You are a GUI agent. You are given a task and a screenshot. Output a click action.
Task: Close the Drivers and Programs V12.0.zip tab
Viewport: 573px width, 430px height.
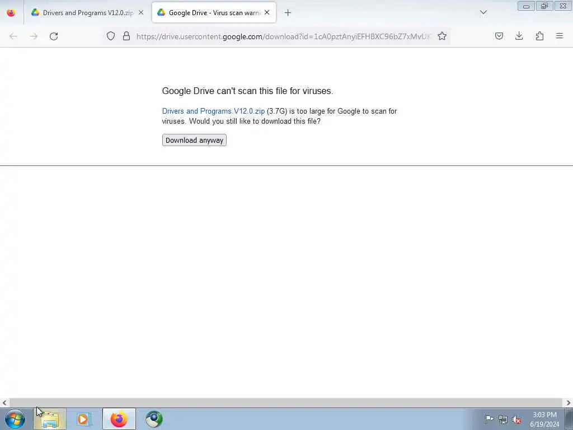tap(141, 13)
